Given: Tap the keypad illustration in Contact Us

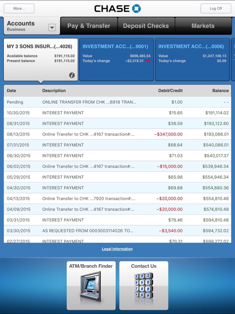Looking at the screenshot, I should point(143,286).
